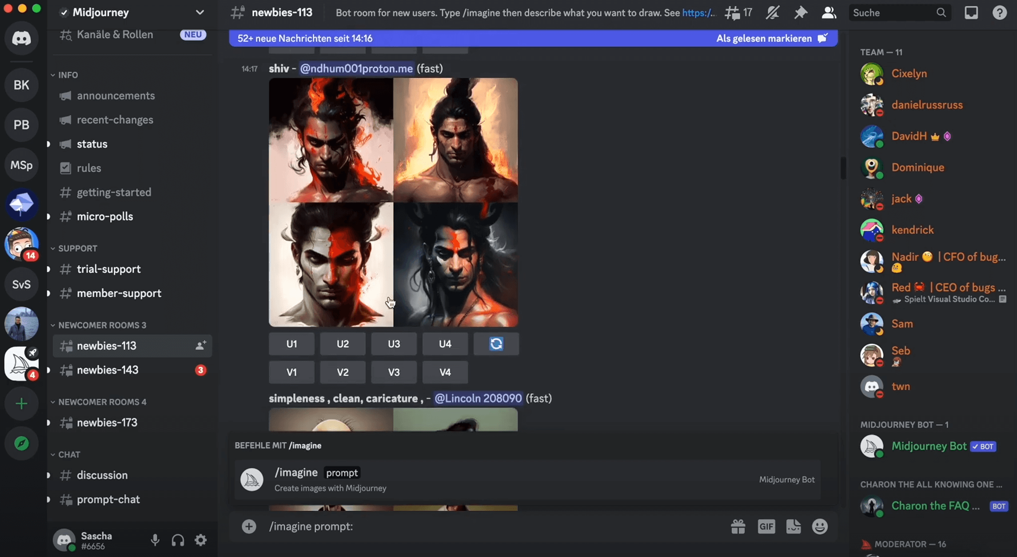Mute the microphone
Screen dimensions: 1017x557
155,540
